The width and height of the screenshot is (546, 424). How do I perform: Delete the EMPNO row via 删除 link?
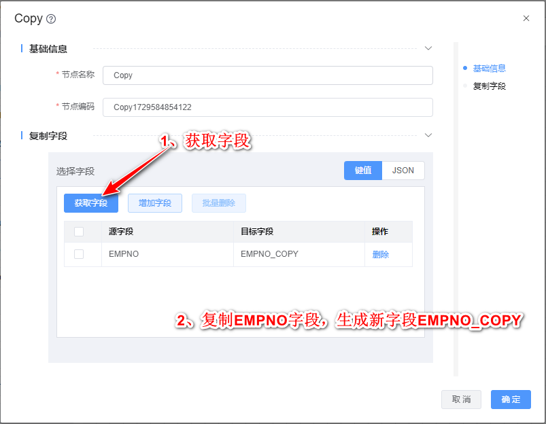pyautogui.click(x=381, y=255)
